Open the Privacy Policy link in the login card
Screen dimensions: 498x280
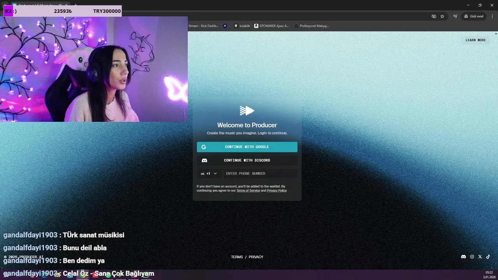click(277, 191)
